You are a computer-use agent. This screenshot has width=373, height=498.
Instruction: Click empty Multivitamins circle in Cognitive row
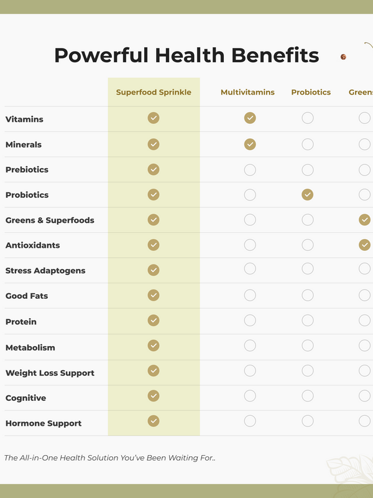[x=250, y=396]
